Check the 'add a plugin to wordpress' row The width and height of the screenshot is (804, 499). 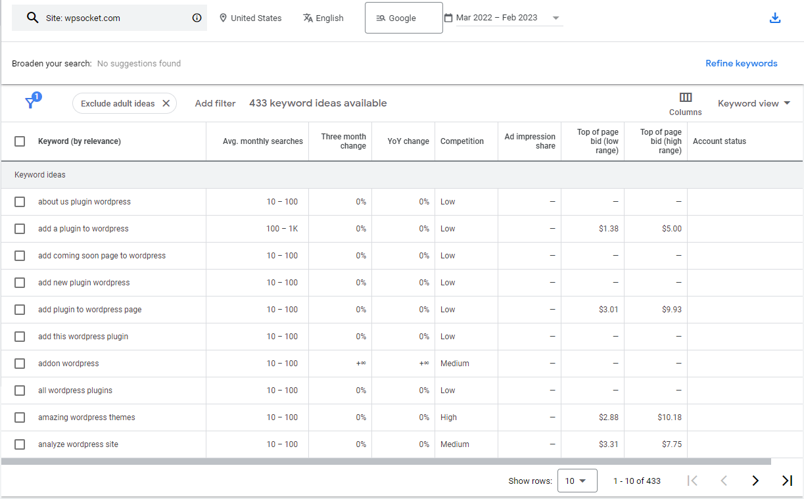[x=20, y=229]
